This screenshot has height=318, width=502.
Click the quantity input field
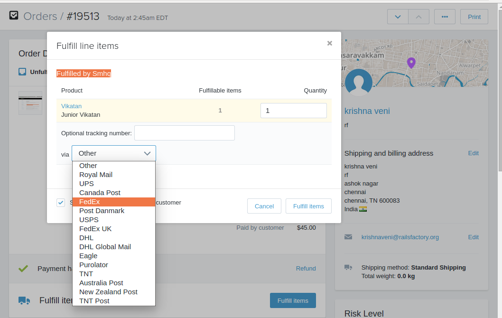[x=293, y=111]
